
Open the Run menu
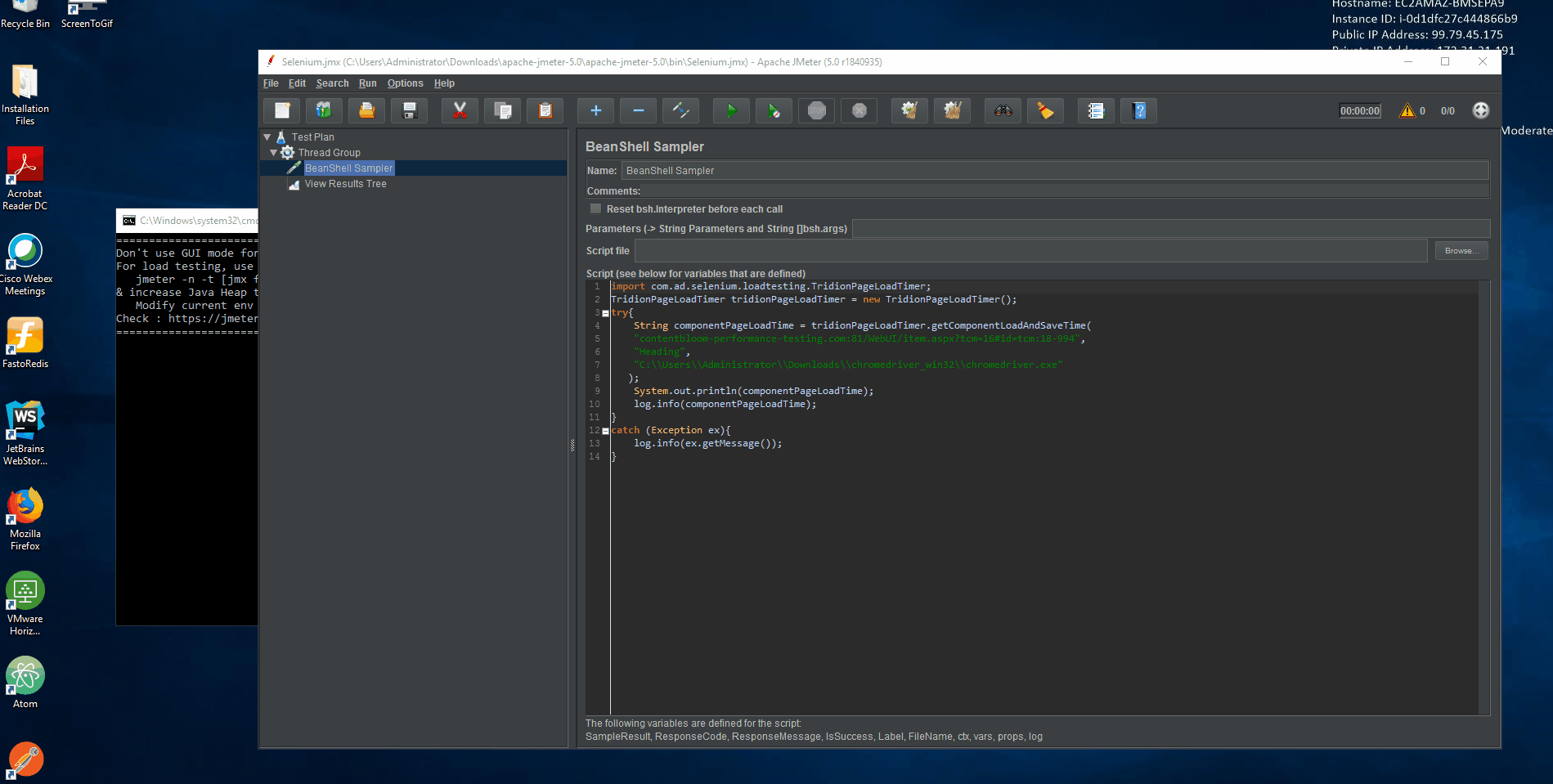[367, 83]
